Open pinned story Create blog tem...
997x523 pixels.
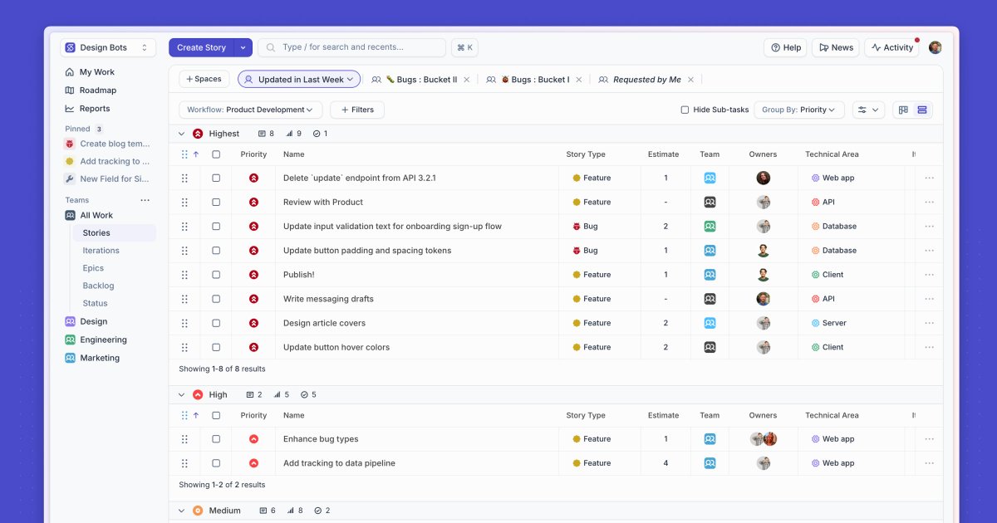108,144
